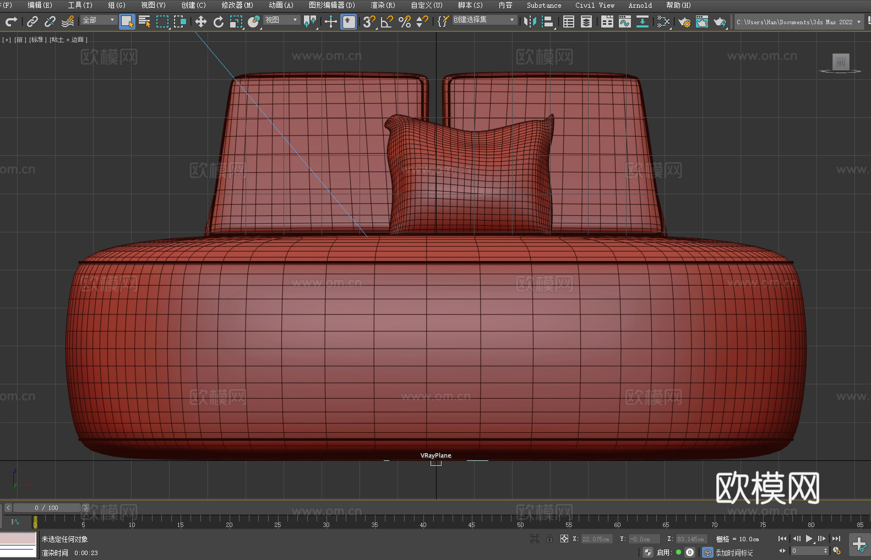Open the 修改器(M) menu
The height and width of the screenshot is (560, 871).
pyautogui.click(x=237, y=5)
